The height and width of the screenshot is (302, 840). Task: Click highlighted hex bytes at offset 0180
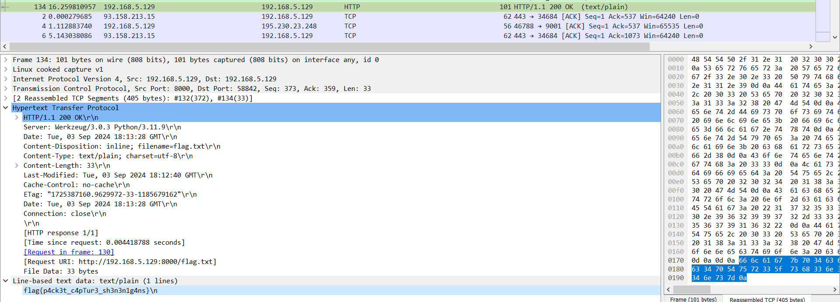point(766,269)
